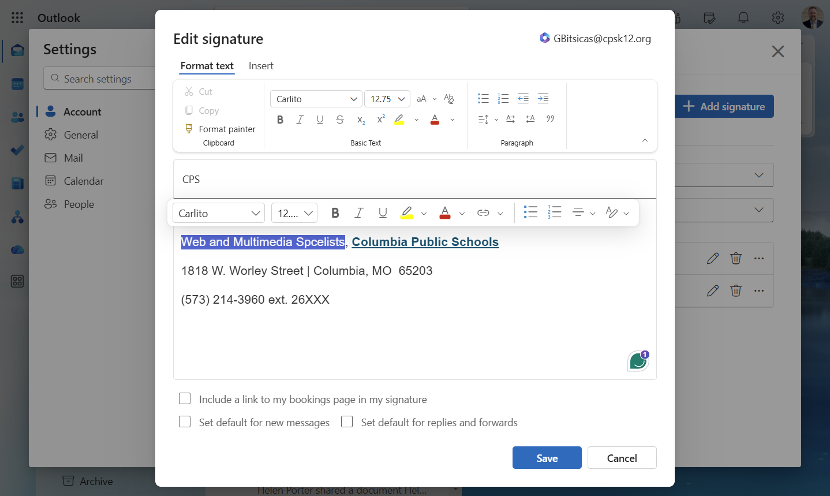Check Set default for replies and forwards
The width and height of the screenshot is (830, 496).
[347, 422]
